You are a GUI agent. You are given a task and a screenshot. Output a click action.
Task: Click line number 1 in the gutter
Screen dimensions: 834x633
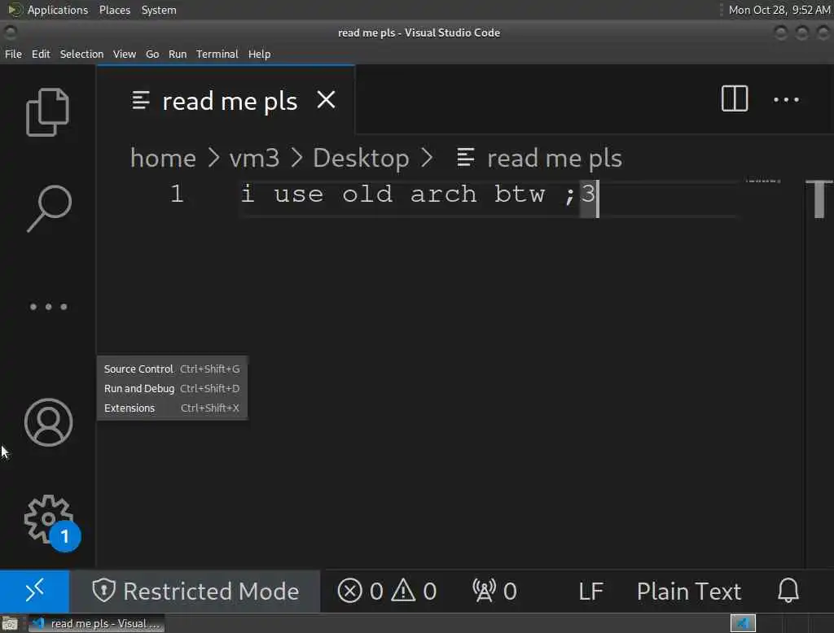coord(177,194)
